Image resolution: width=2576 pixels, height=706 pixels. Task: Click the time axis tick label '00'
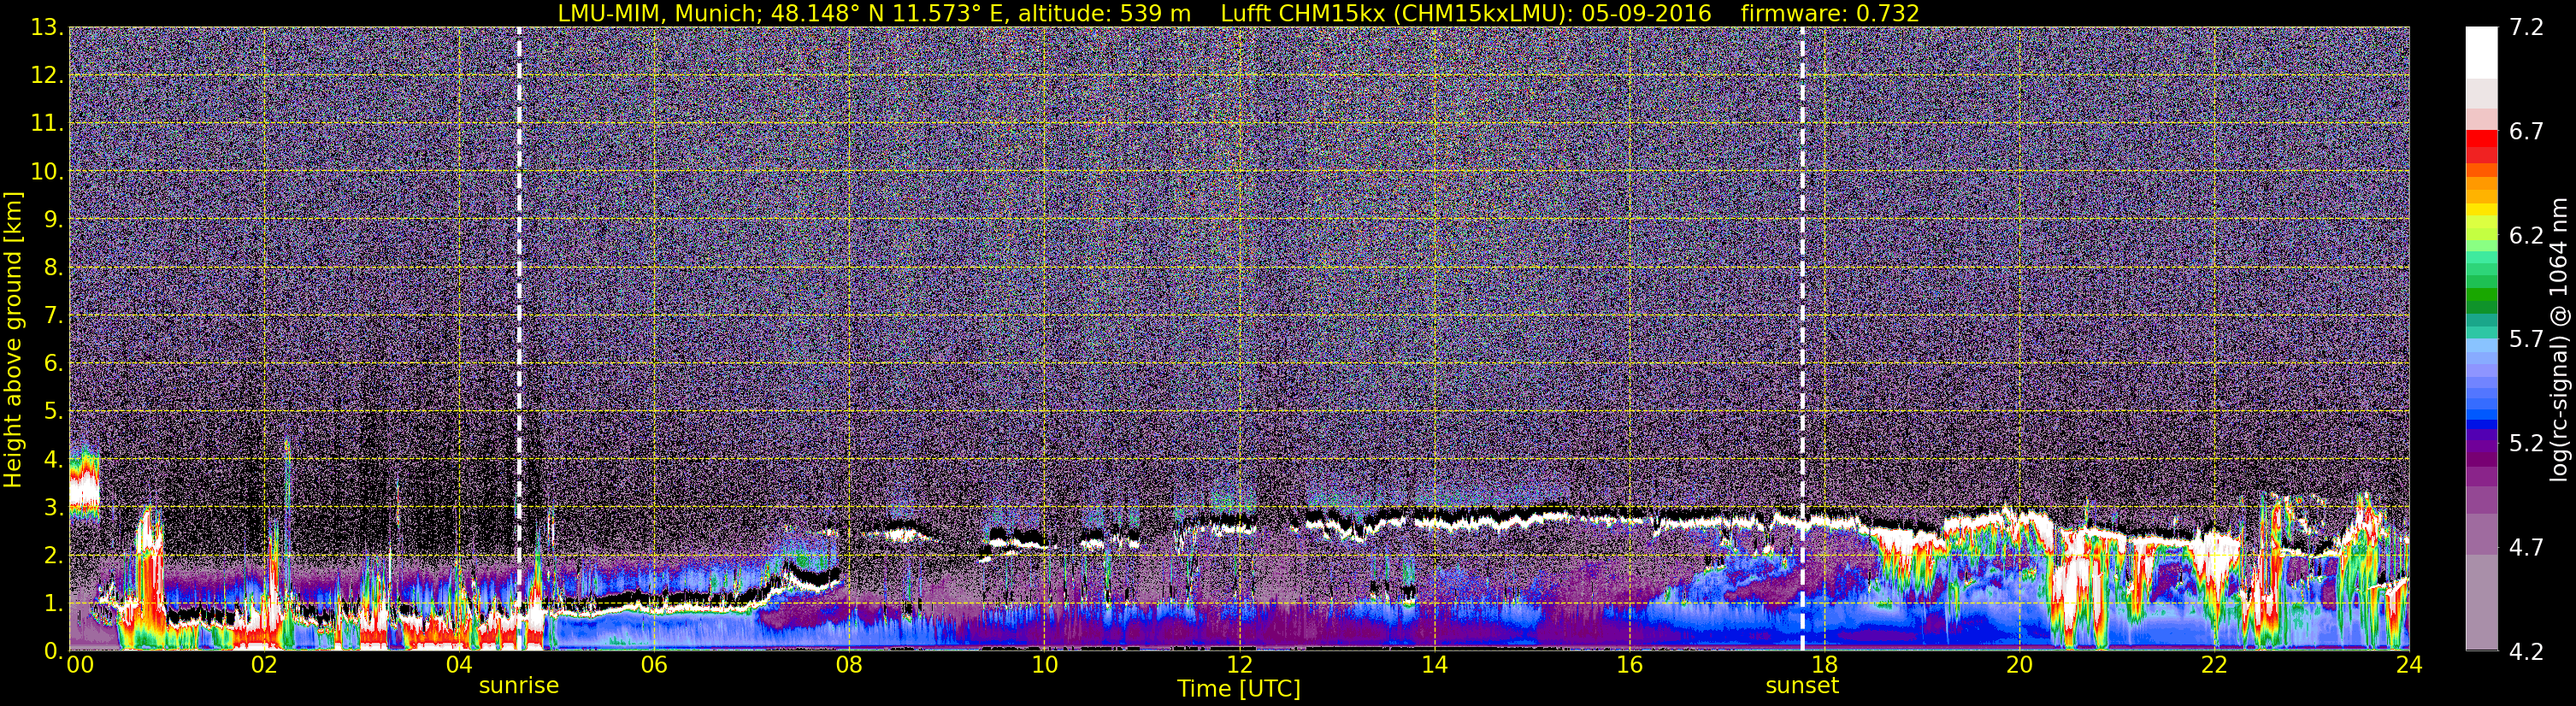[80, 666]
